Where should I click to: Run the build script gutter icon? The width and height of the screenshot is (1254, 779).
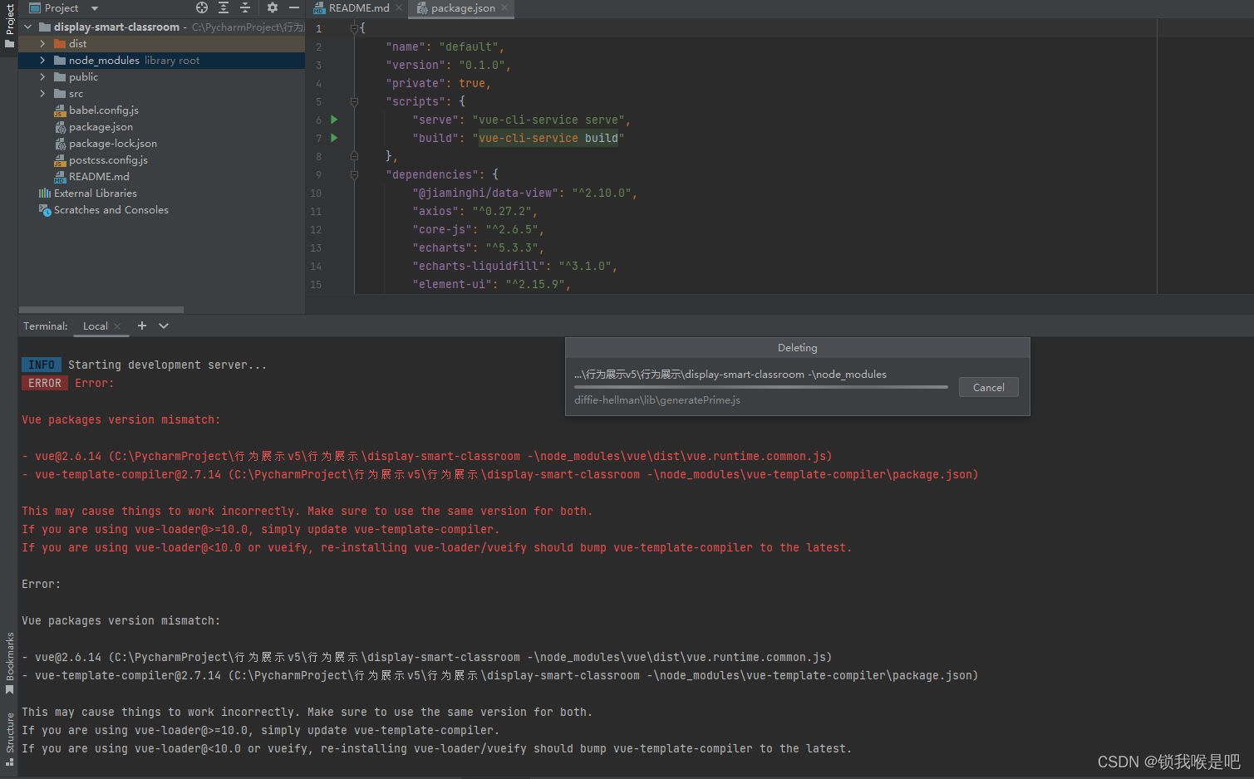click(x=334, y=138)
